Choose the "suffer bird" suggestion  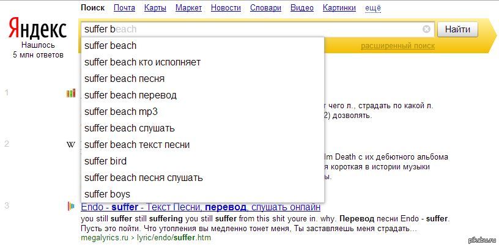point(106,161)
